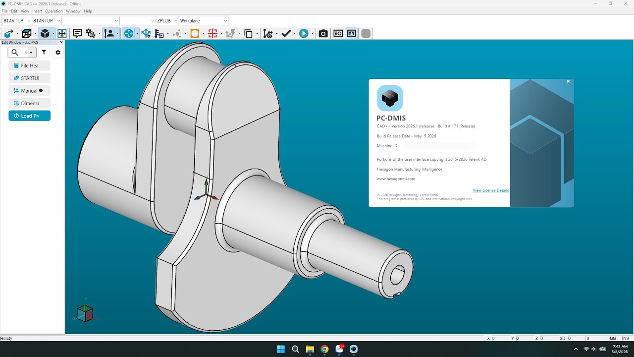
Task: Click the path eye view icon
Action: [x=267, y=34]
